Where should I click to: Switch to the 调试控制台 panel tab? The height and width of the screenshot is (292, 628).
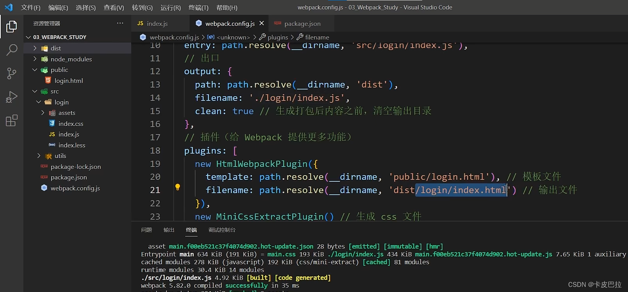tap(222, 230)
